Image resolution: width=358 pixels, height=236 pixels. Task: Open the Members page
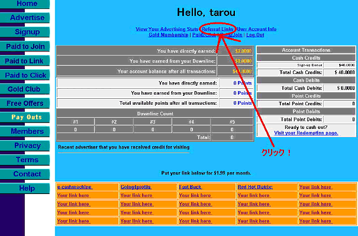point(25,131)
